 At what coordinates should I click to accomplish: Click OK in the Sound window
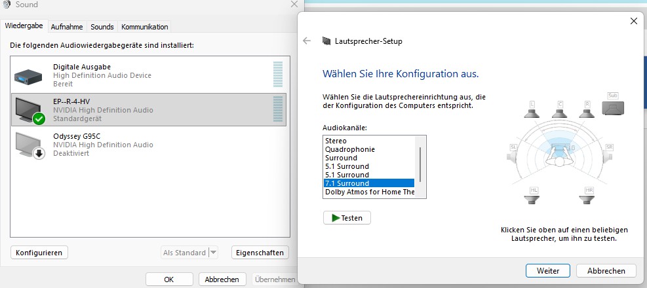click(x=169, y=279)
